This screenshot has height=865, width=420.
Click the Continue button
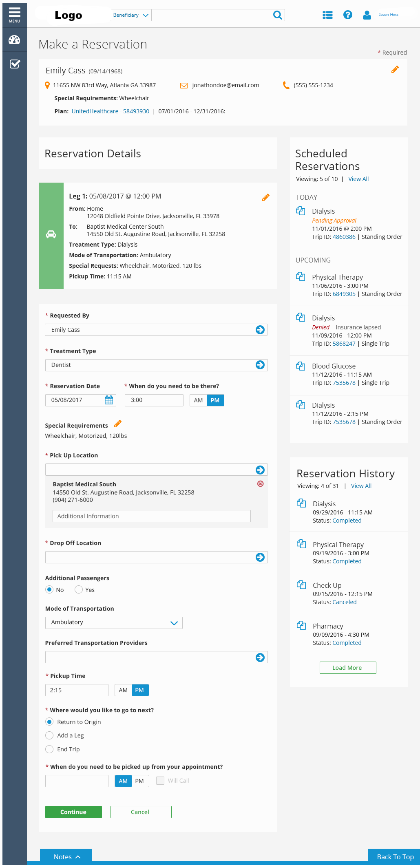pyautogui.click(x=73, y=812)
